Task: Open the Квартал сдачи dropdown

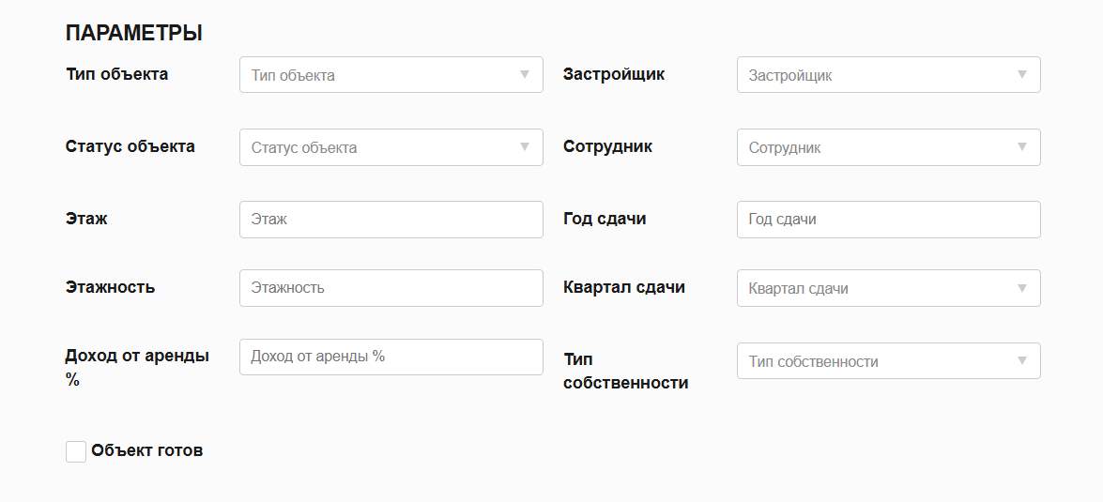Action: 888,288
